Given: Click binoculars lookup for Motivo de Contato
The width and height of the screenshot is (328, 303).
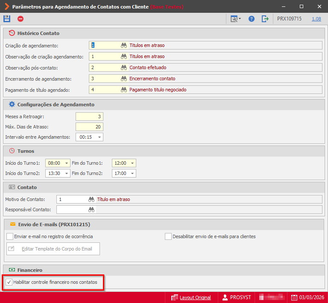Looking at the screenshot, I should pos(91,199).
